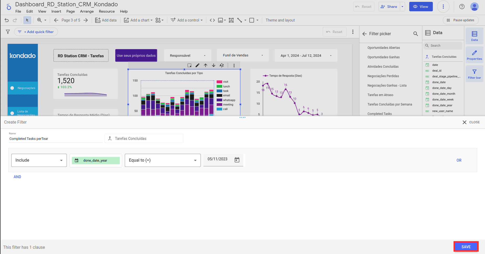
Task: Switch to the Properties side tab
Action: click(x=474, y=55)
